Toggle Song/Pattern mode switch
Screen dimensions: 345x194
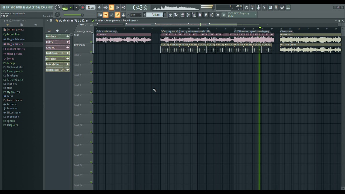65,8
